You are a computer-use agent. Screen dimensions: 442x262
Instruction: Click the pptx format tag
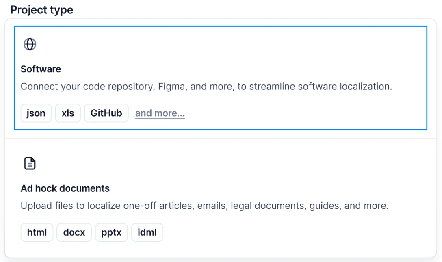click(111, 232)
